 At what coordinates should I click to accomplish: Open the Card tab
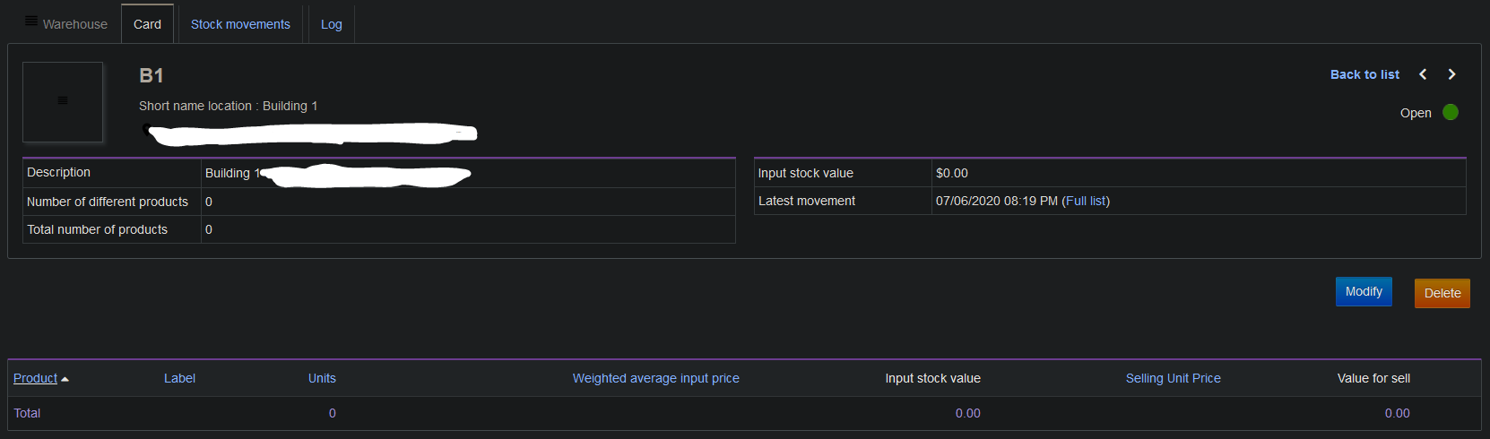pos(147,24)
